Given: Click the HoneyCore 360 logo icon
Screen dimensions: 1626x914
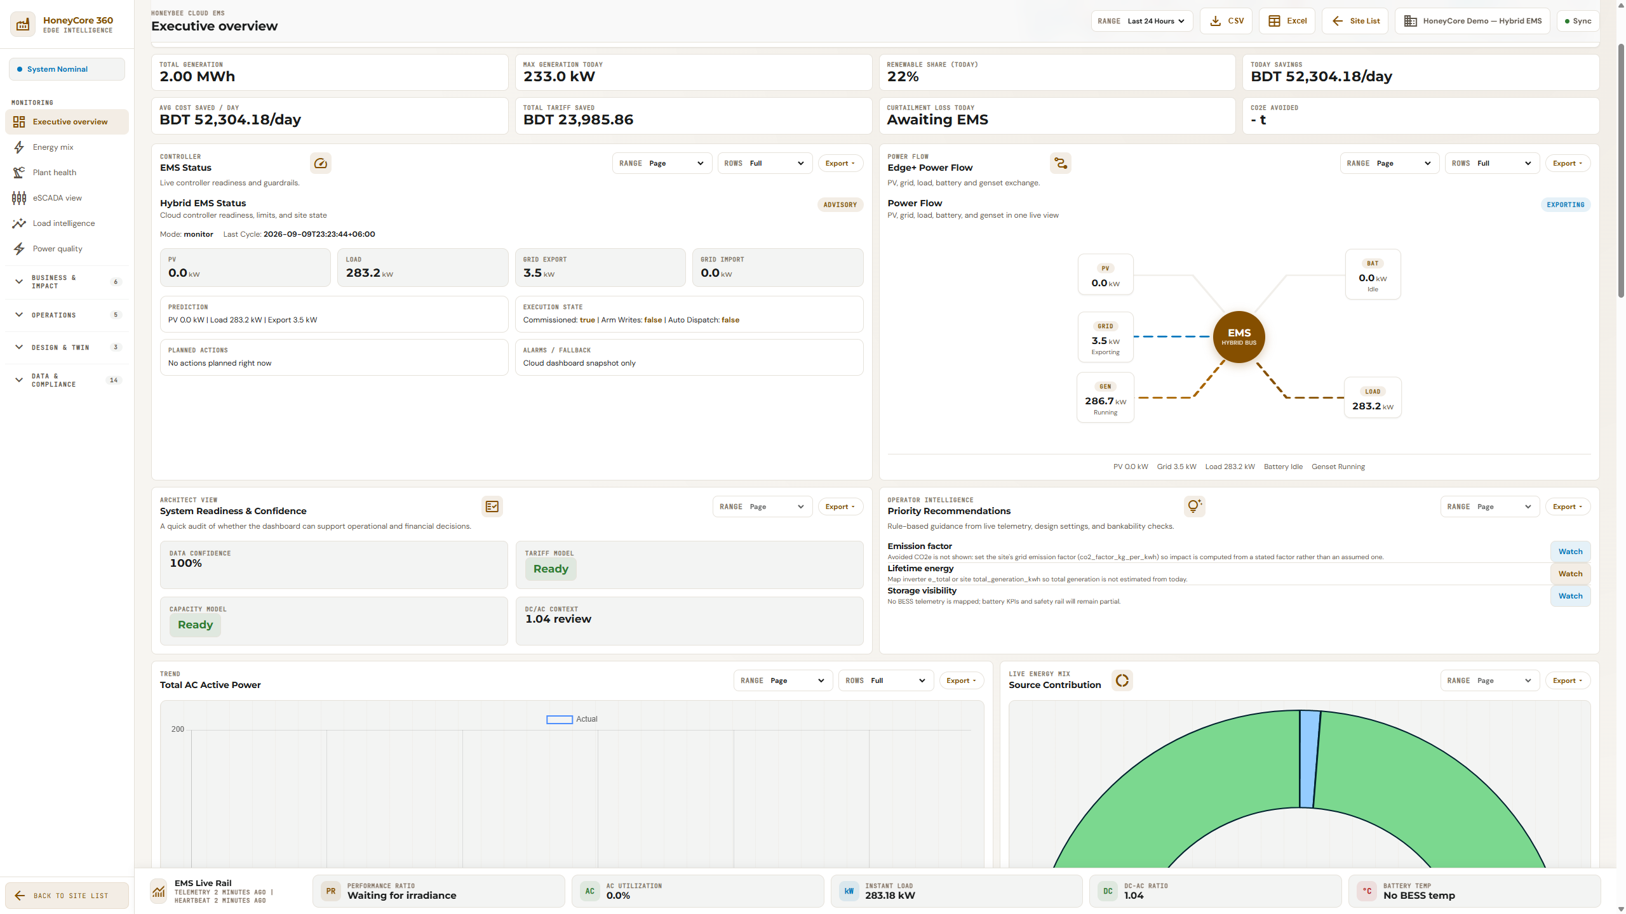Looking at the screenshot, I should pyautogui.click(x=23, y=24).
